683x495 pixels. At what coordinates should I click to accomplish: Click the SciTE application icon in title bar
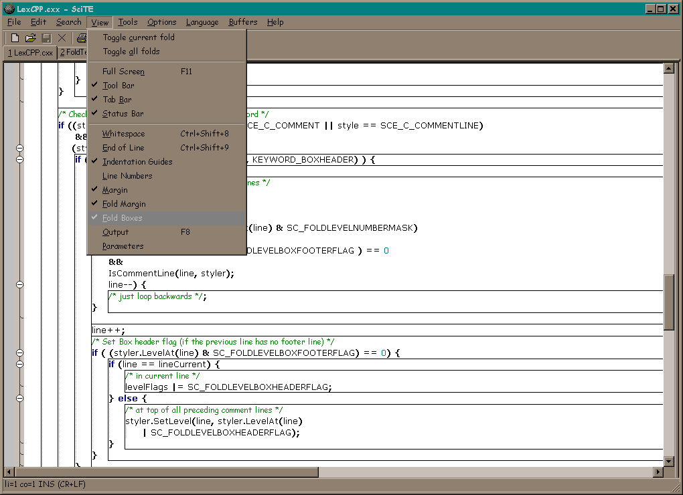(9, 9)
